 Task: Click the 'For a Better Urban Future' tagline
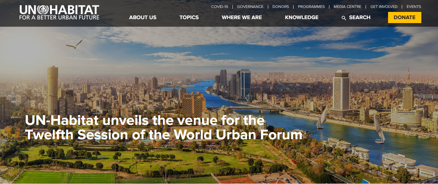pos(59,17)
